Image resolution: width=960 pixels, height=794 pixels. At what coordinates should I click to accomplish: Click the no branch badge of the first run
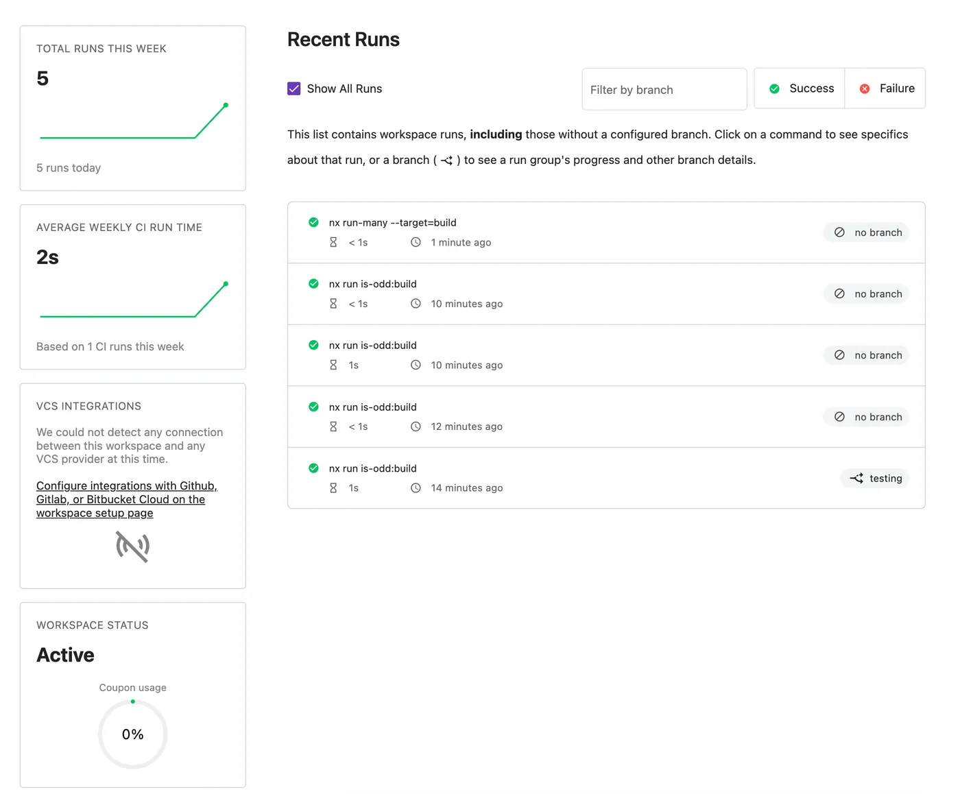867,232
